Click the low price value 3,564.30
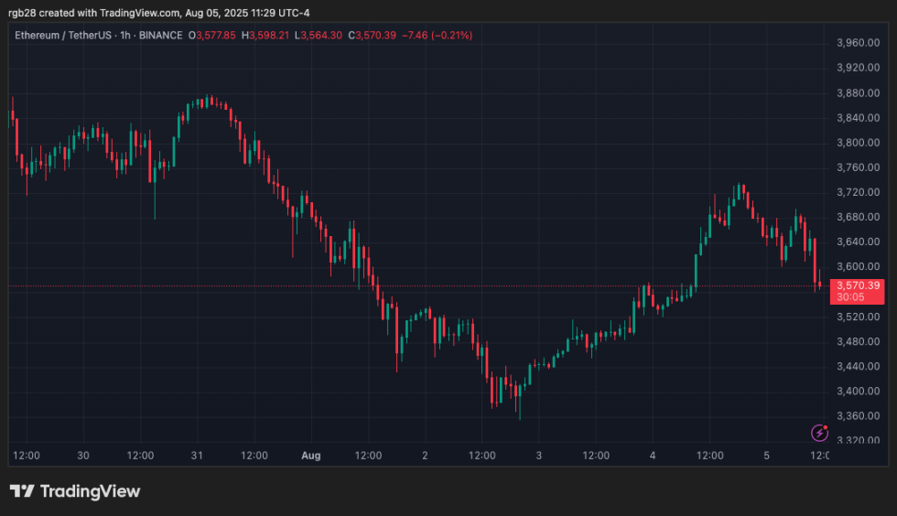897x516 pixels. (326, 36)
